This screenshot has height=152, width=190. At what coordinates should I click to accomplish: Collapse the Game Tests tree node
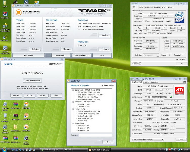tap(73, 90)
